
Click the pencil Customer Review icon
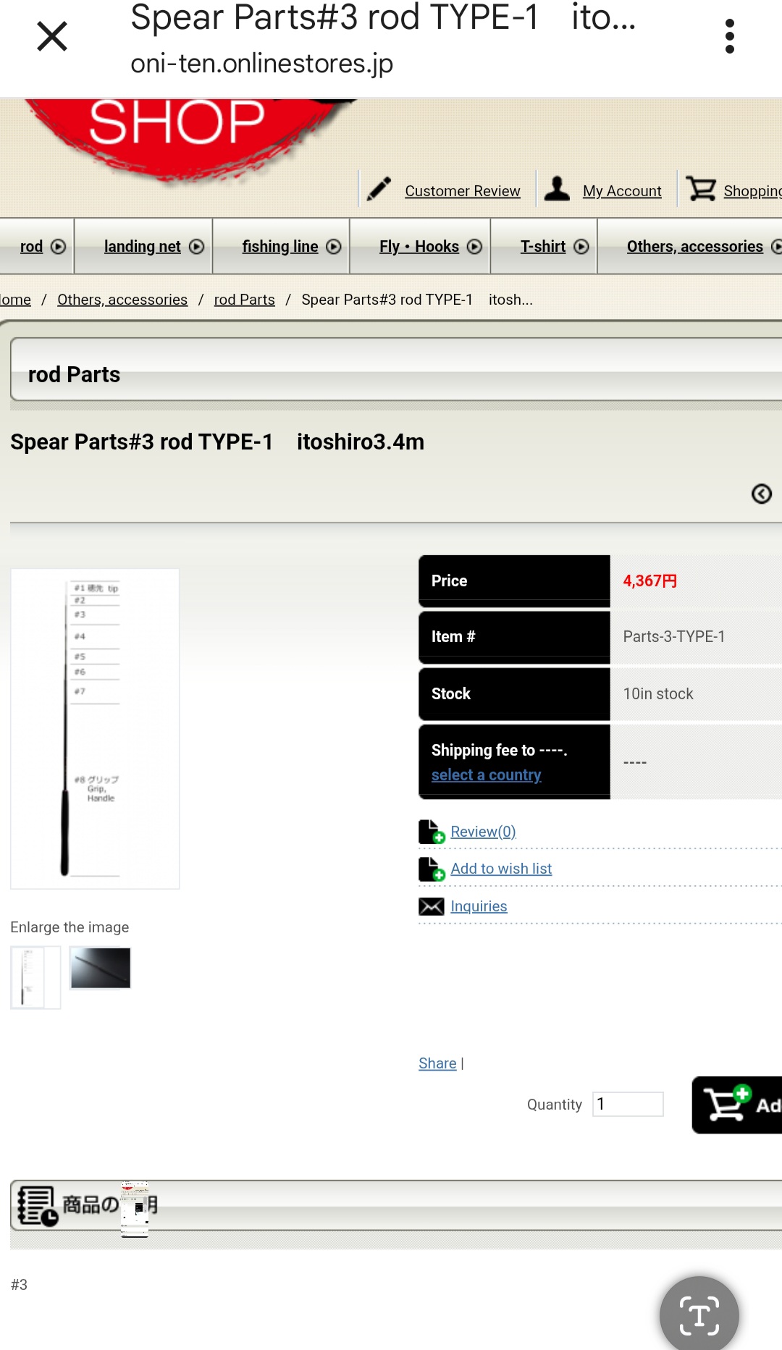[x=379, y=189]
